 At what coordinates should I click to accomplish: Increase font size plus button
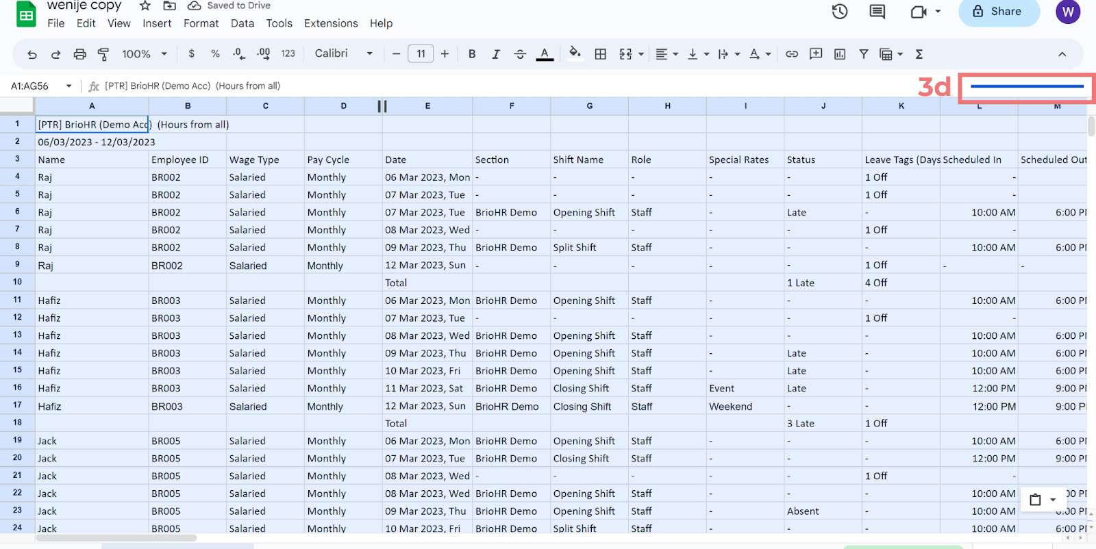click(445, 53)
